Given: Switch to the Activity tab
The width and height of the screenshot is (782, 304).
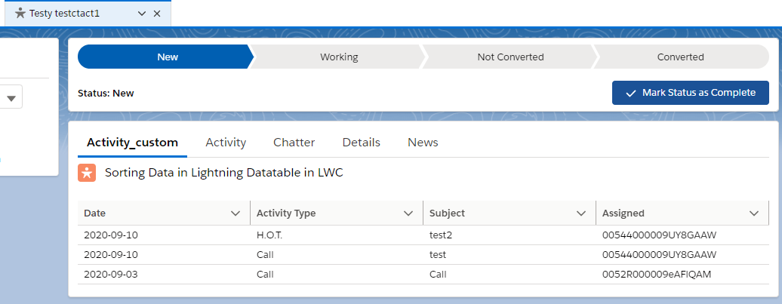Looking at the screenshot, I should pos(226,143).
